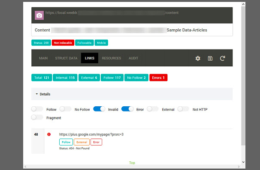Click the save report disk icon
The width and height of the screenshot is (260, 170).
210,58
